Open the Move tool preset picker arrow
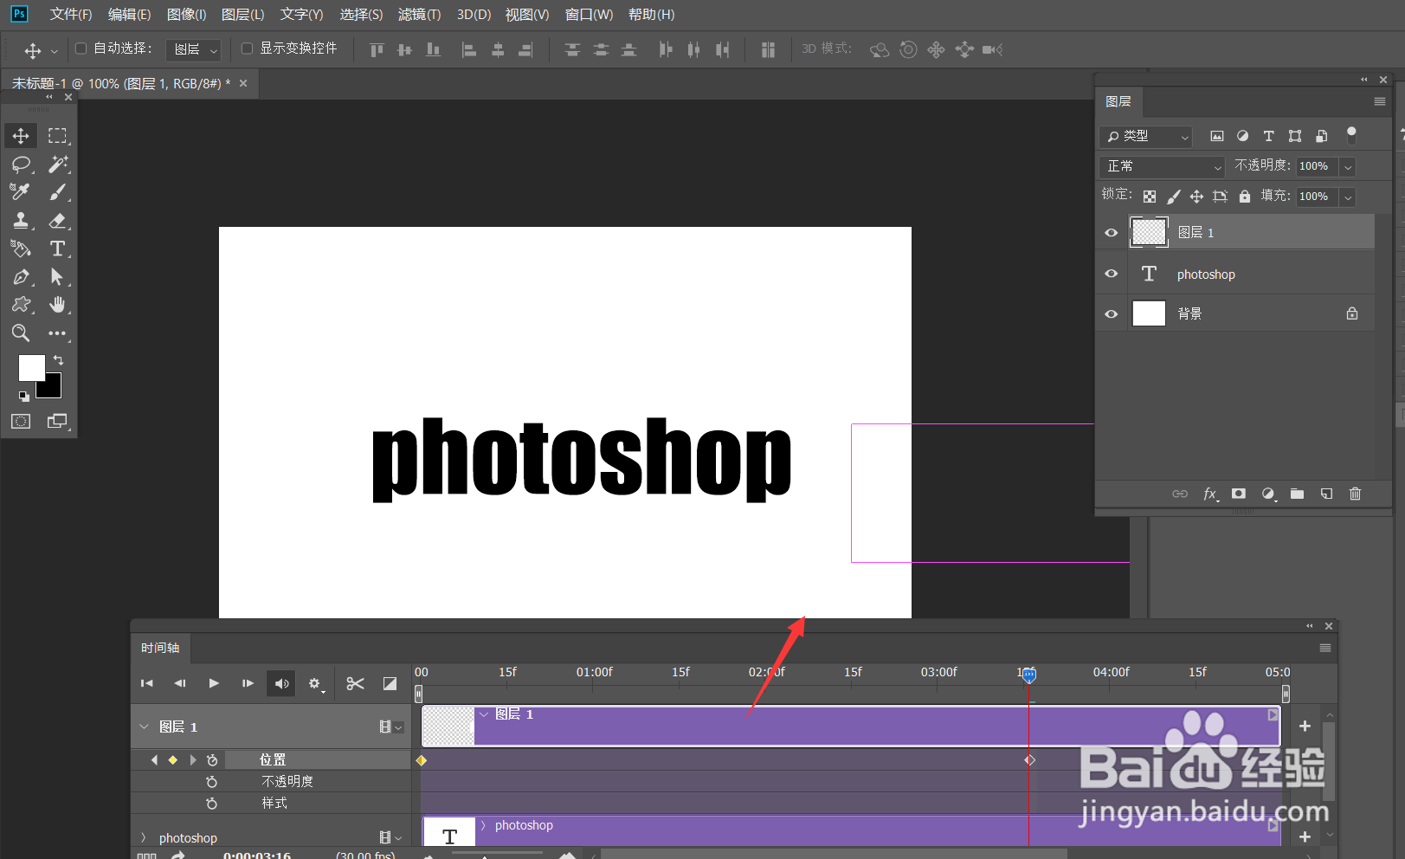 [x=55, y=51]
